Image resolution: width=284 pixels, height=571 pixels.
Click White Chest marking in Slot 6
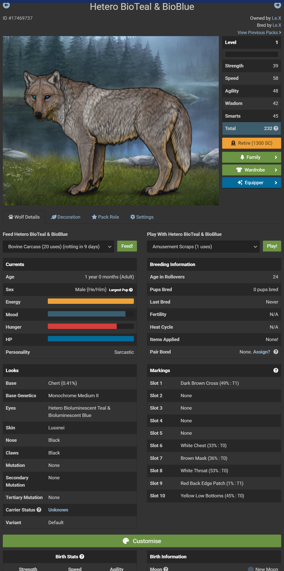(204, 445)
